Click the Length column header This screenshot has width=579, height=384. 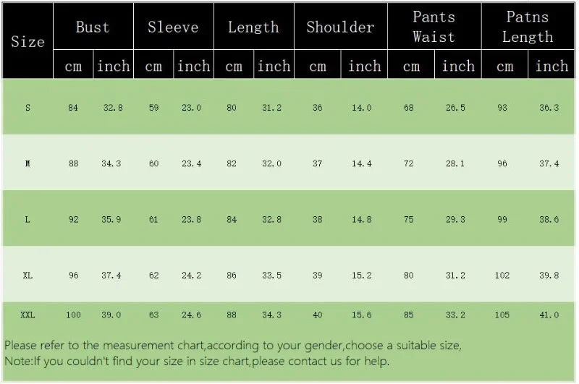254,27
